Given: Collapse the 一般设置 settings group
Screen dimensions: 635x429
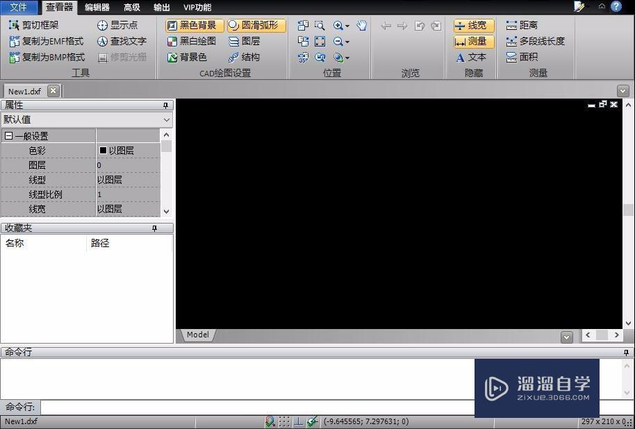Looking at the screenshot, I should click(9, 135).
